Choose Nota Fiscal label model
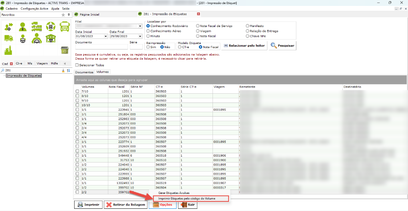 (x=200, y=47)
